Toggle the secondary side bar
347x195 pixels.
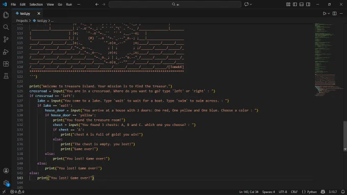pos(308,4)
